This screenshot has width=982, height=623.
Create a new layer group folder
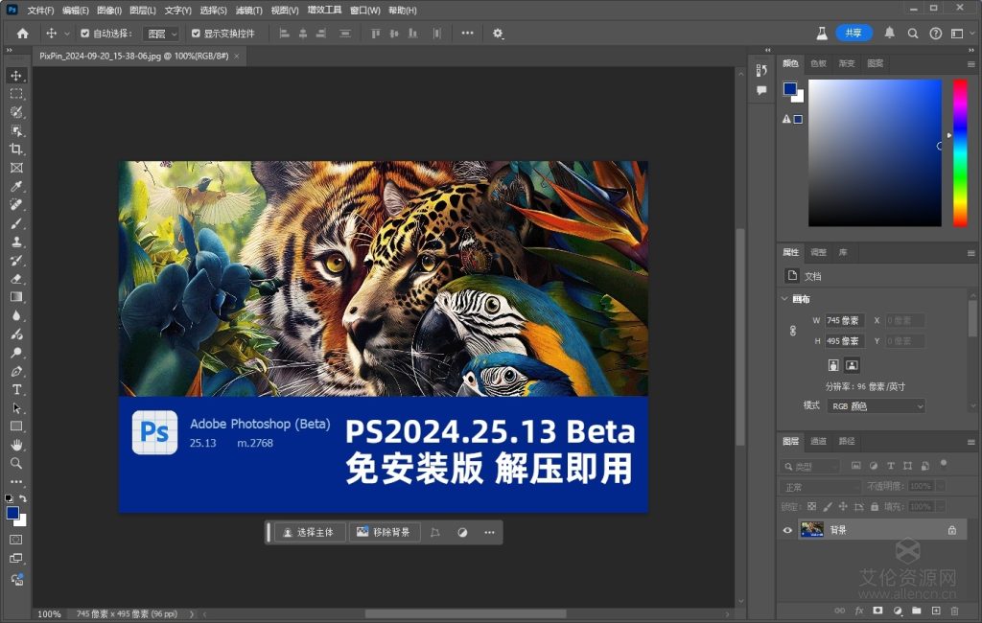[916, 611]
